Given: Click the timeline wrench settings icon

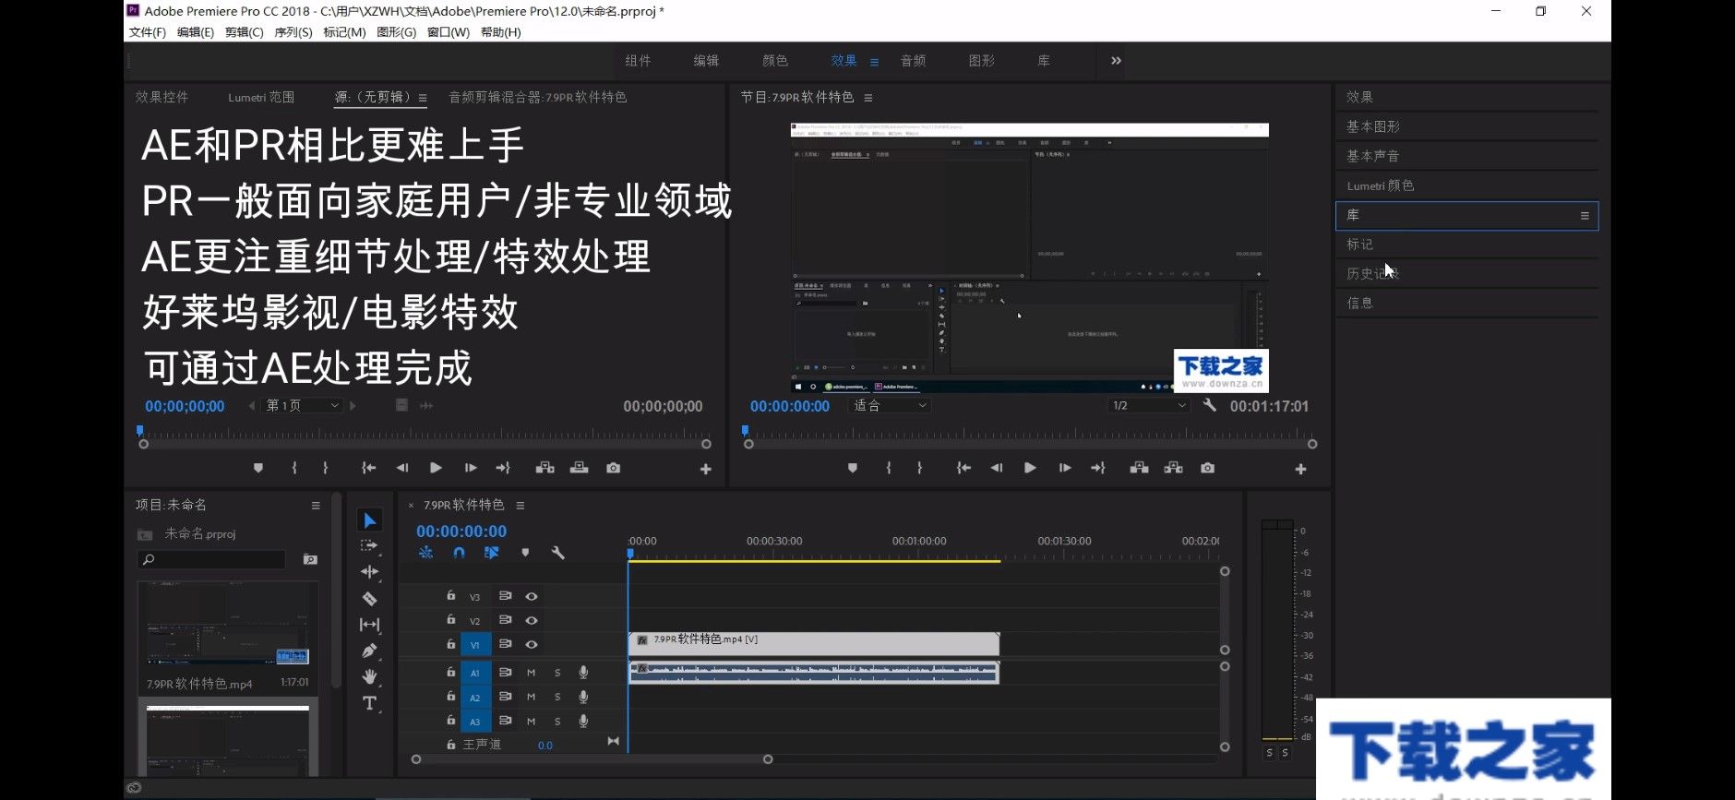Looking at the screenshot, I should pos(557,553).
